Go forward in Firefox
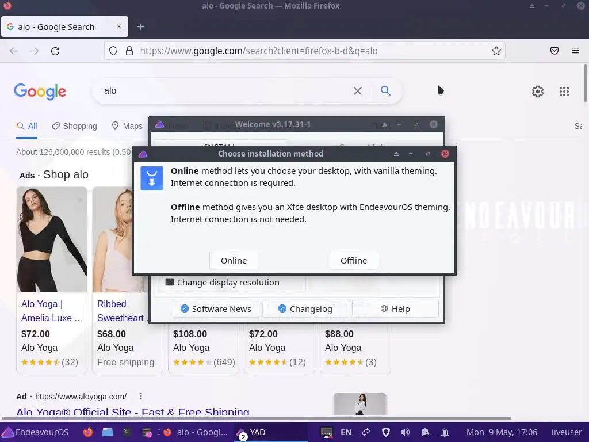The height and width of the screenshot is (442, 589). click(35, 51)
